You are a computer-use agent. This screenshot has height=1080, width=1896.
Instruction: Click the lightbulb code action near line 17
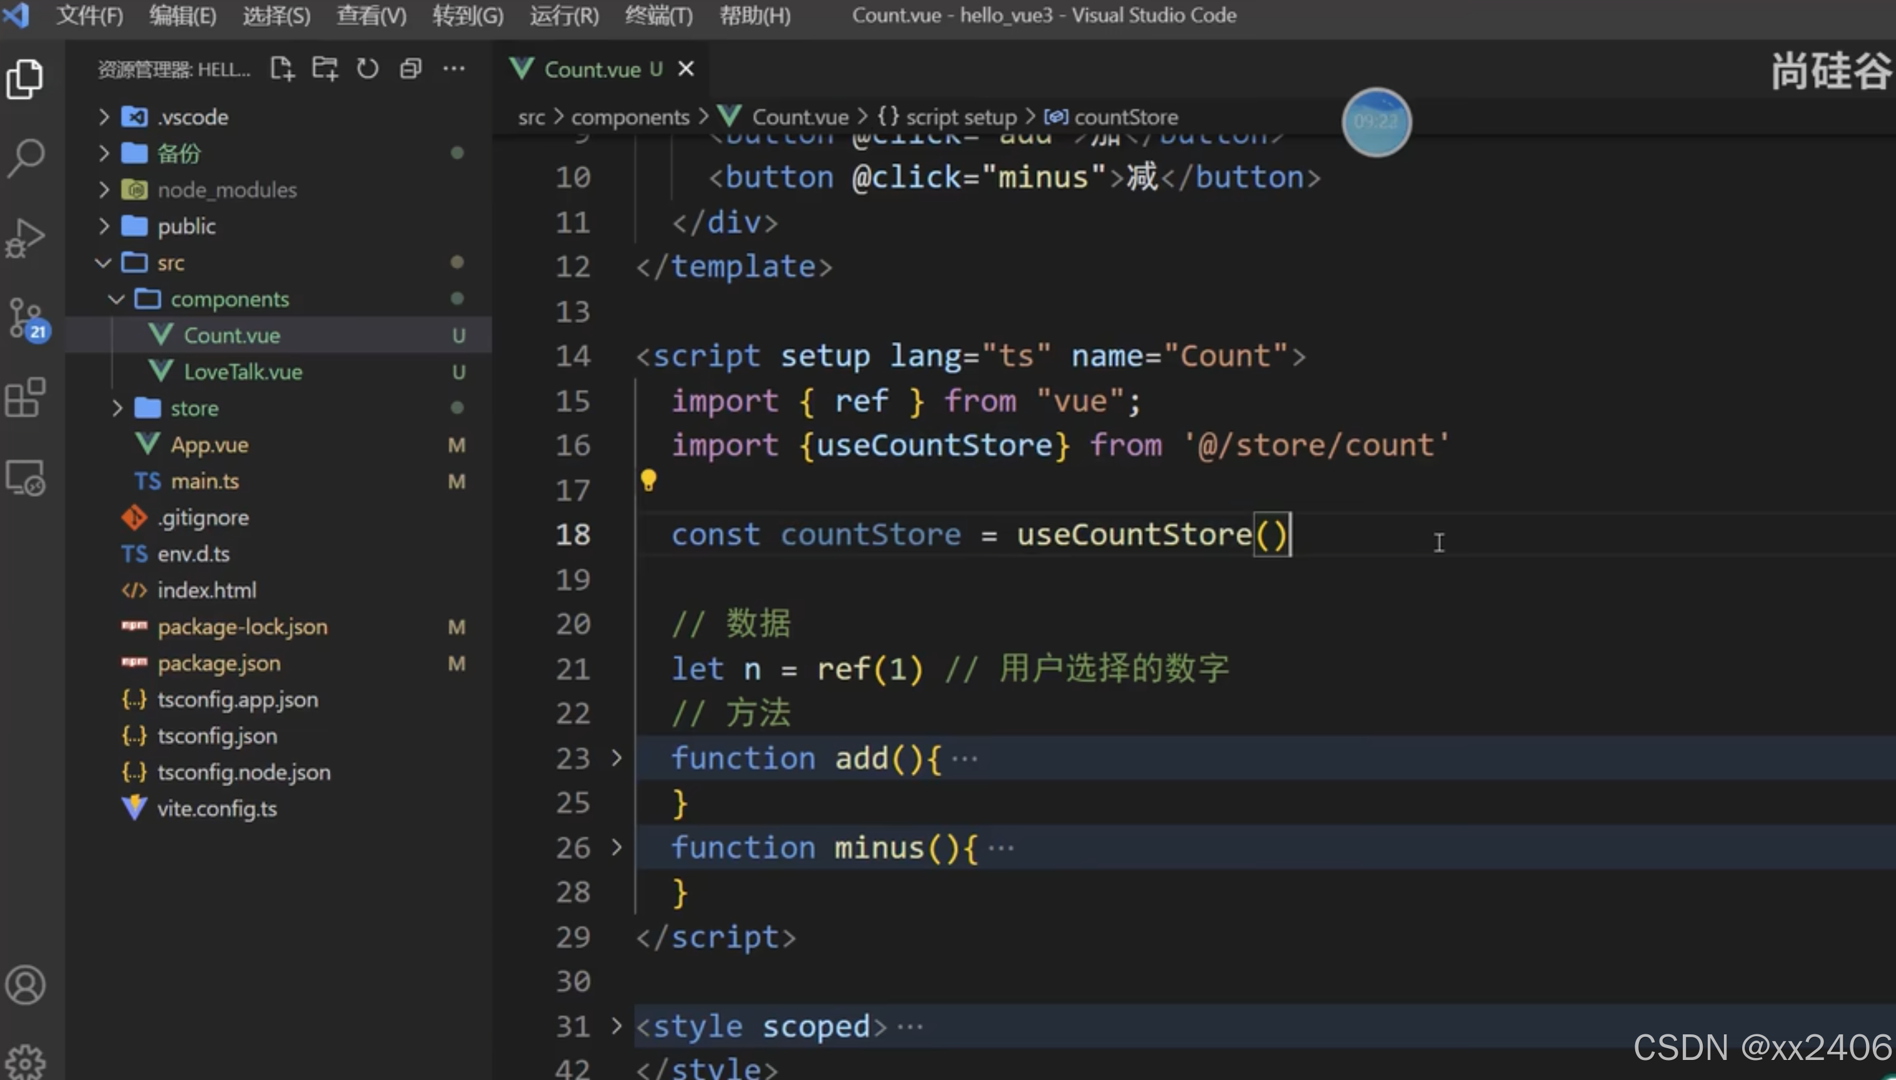[648, 479]
